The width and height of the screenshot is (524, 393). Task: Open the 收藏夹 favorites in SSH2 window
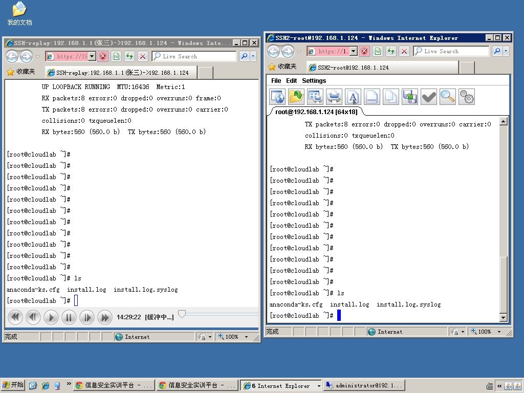click(x=282, y=67)
